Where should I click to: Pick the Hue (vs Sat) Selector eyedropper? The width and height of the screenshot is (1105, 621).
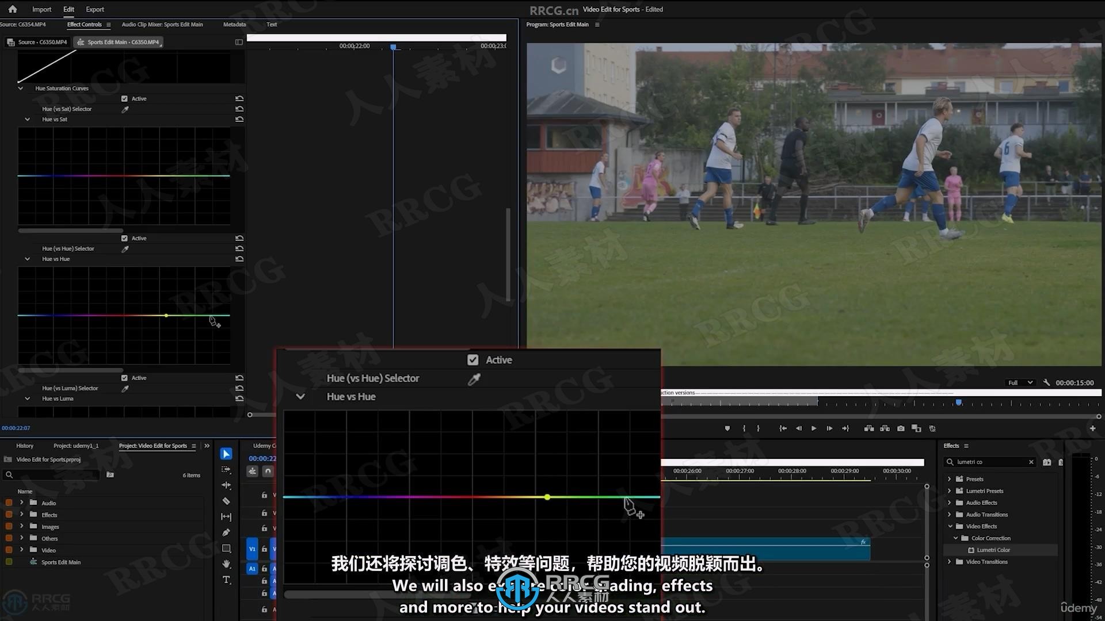click(125, 109)
